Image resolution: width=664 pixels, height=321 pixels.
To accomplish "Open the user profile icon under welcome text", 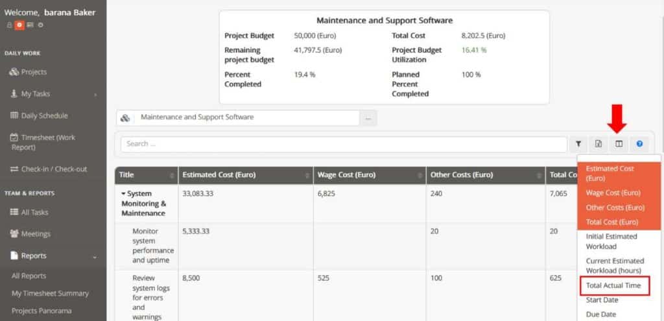I will pos(9,25).
